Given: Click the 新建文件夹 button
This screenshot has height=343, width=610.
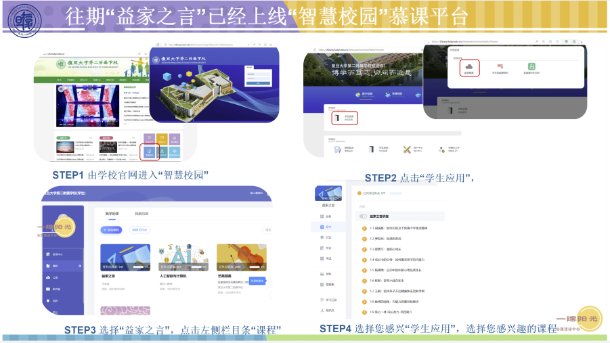Looking at the screenshot, I should [x=140, y=230].
